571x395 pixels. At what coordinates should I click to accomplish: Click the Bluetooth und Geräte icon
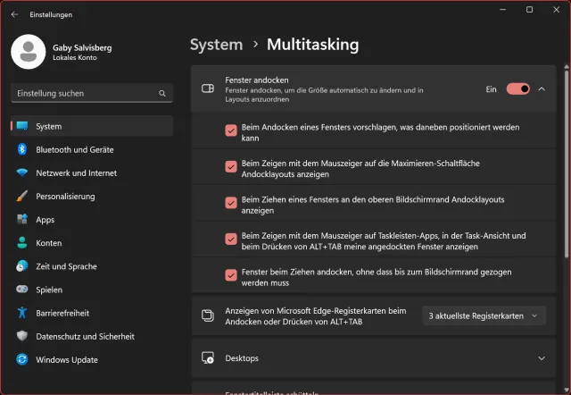tap(22, 150)
